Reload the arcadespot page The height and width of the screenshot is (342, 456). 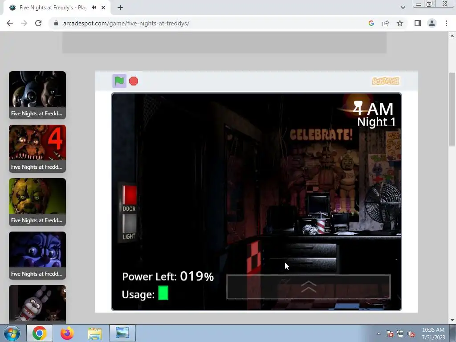point(38,23)
